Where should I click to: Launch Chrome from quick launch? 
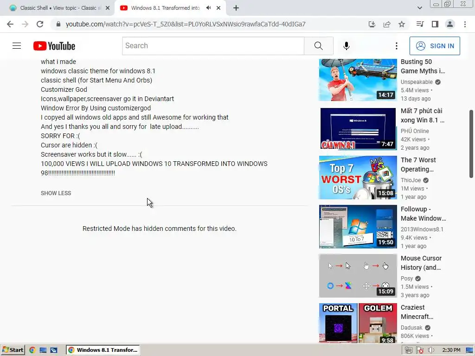[x=32, y=350]
